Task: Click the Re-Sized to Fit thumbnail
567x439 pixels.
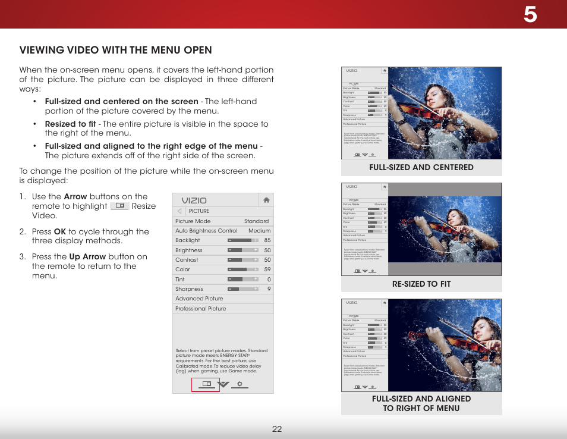Action: (x=421, y=229)
